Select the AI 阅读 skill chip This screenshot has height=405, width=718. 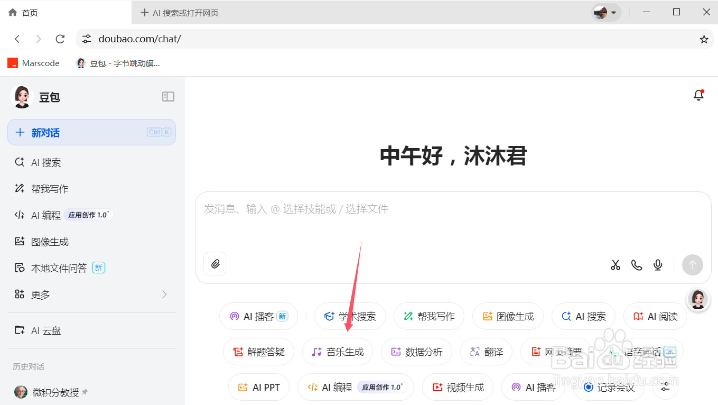tap(655, 316)
